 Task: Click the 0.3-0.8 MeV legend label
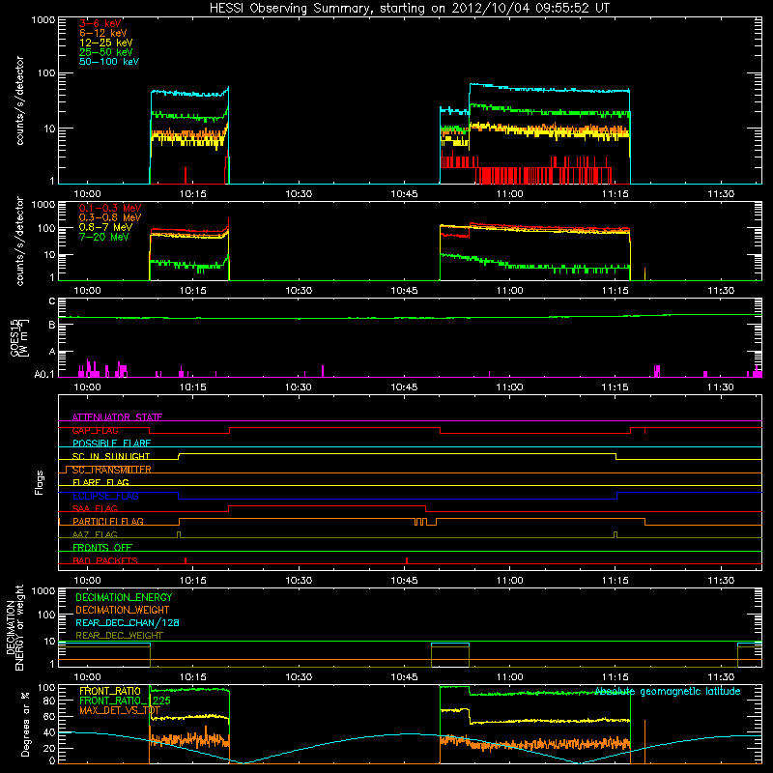pos(110,217)
